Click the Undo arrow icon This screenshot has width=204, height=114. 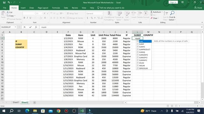9,2
